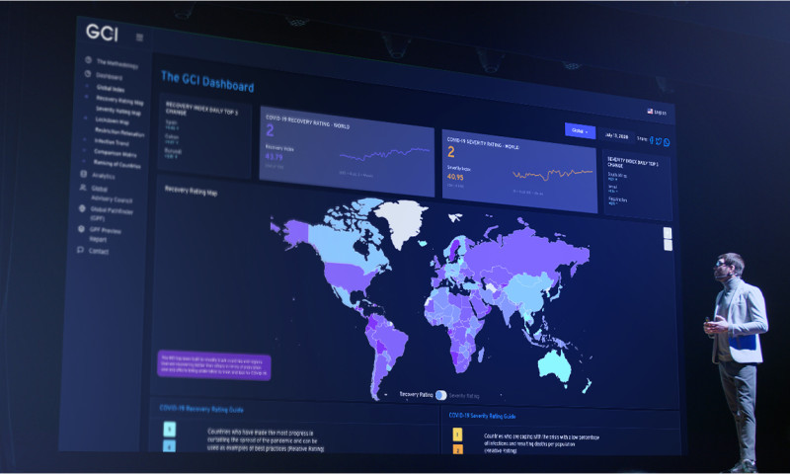Open The Methodology menu item
Screen dimensions: 790x474
[117, 63]
